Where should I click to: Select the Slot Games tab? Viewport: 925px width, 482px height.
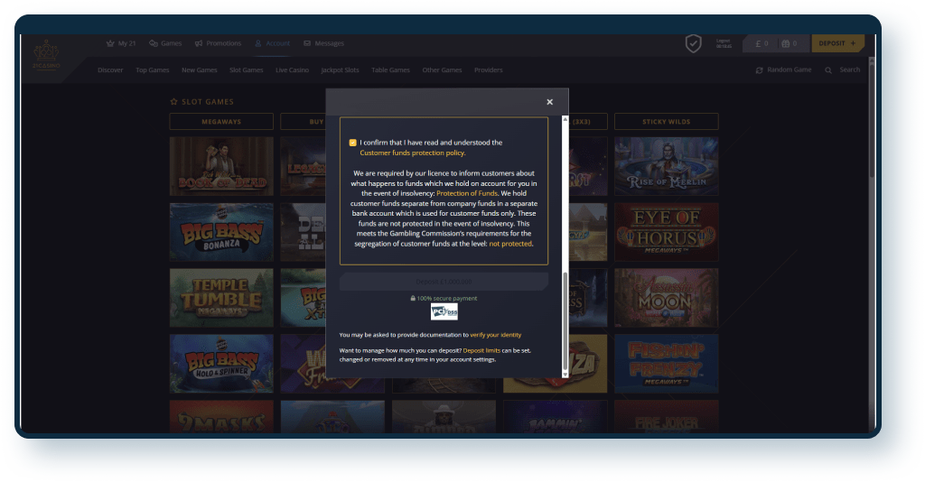tap(246, 70)
